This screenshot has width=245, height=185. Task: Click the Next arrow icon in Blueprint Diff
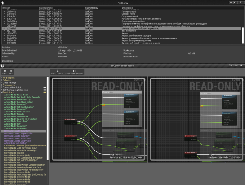click(11, 71)
